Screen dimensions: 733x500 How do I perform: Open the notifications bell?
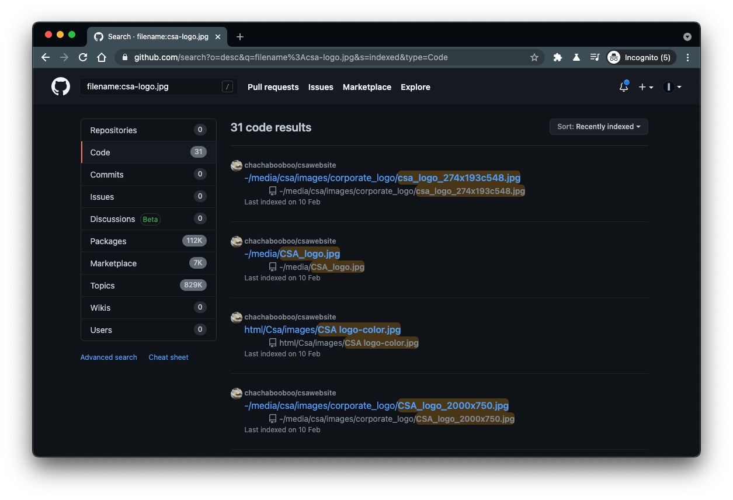click(624, 86)
